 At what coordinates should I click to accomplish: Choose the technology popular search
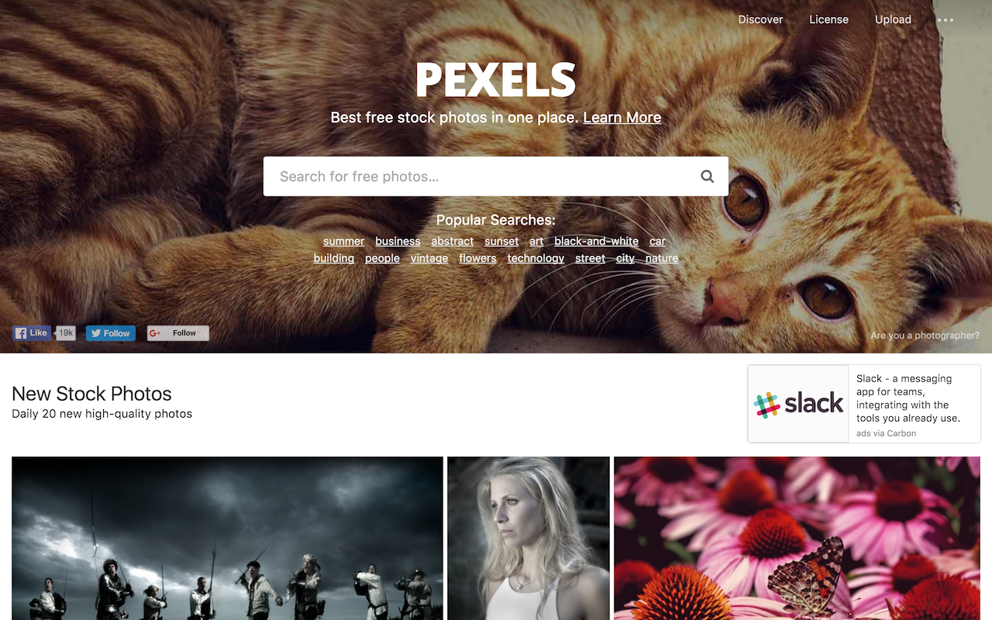coord(536,258)
